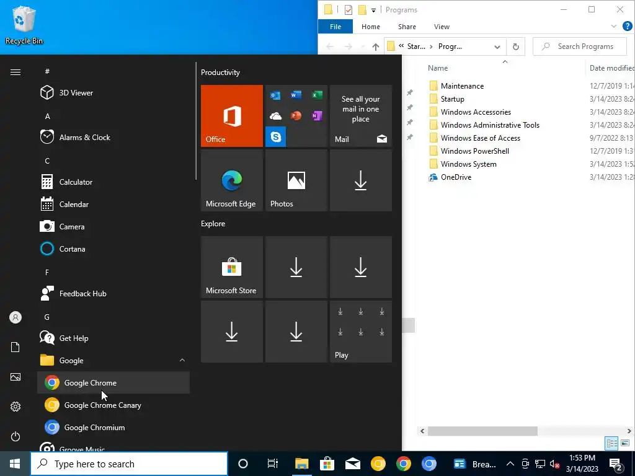Click Cortana circle on the taskbar
This screenshot has height=476, width=635.
coord(243,464)
